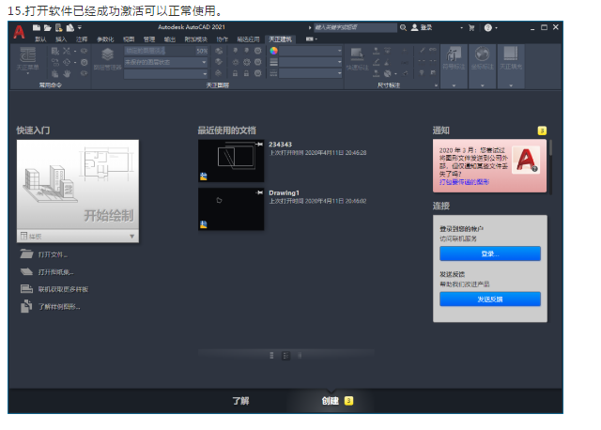
Task: Select the 天正建筑 ribbon tab
Action: (x=280, y=39)
